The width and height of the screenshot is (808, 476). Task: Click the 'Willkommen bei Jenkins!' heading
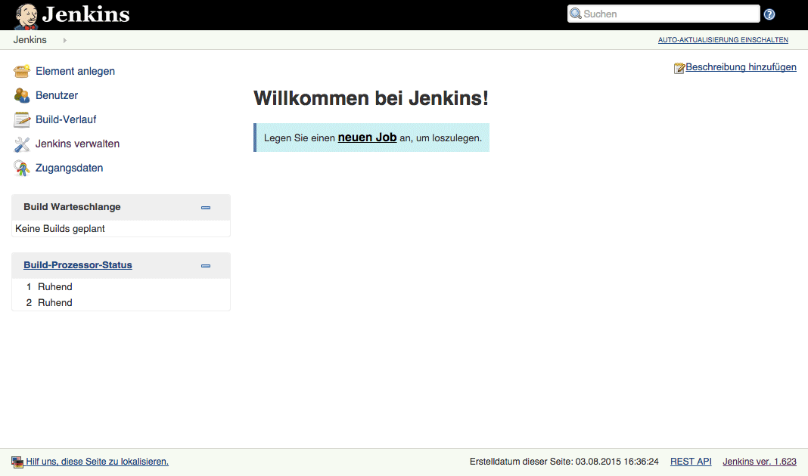click(371, 98)
